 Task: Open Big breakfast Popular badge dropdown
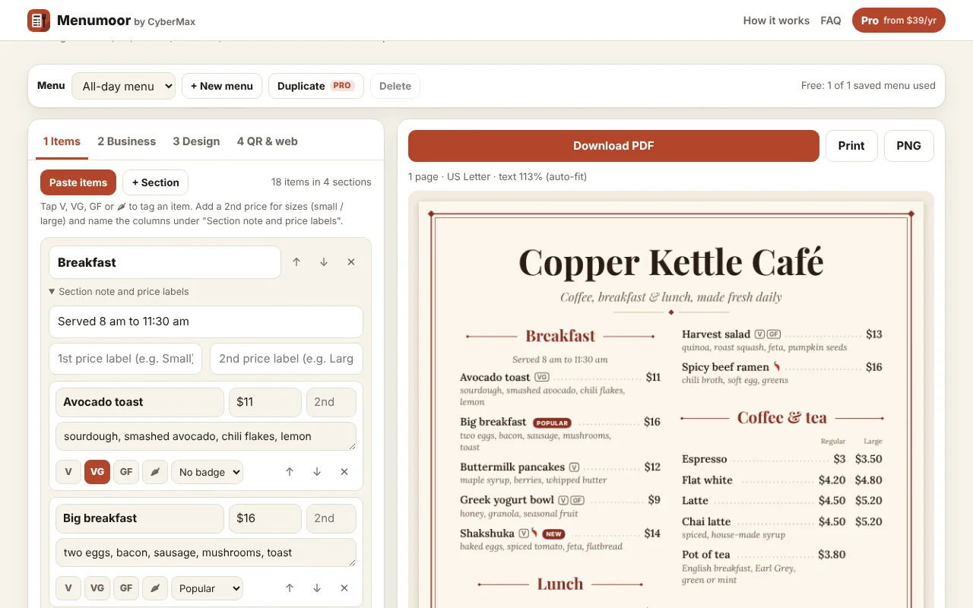click(207, 588)
